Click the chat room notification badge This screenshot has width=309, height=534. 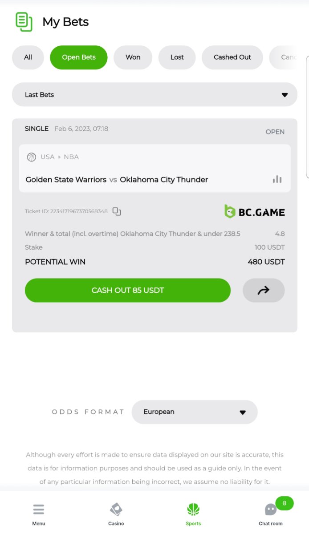pos(285,503)
